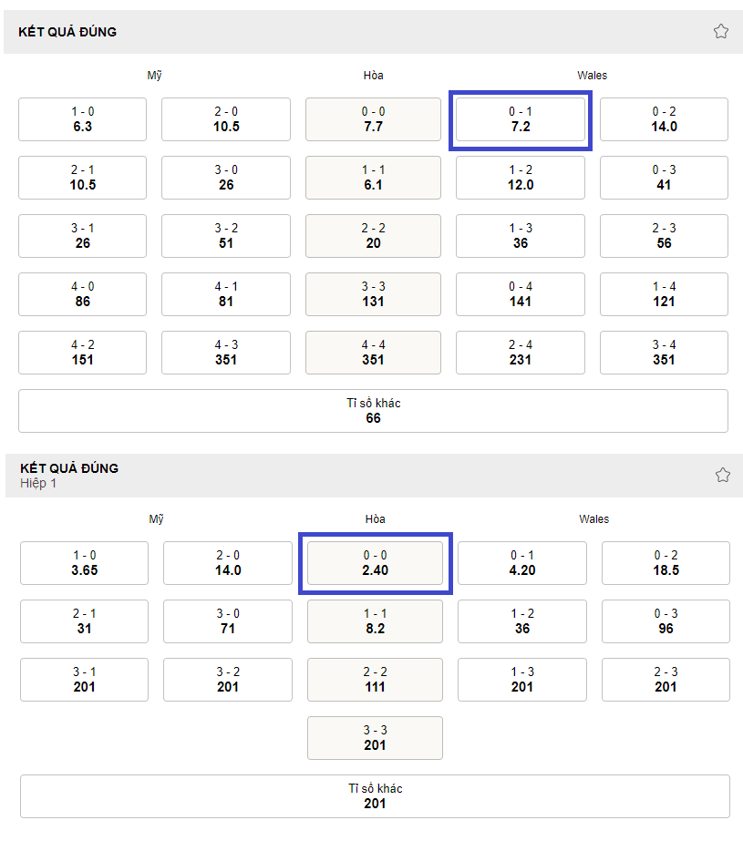This screenshot has width=743, height=841.
Task: Favorite the Hiệp 1 Kết Quả Đúng star
Action: (722, 475)
